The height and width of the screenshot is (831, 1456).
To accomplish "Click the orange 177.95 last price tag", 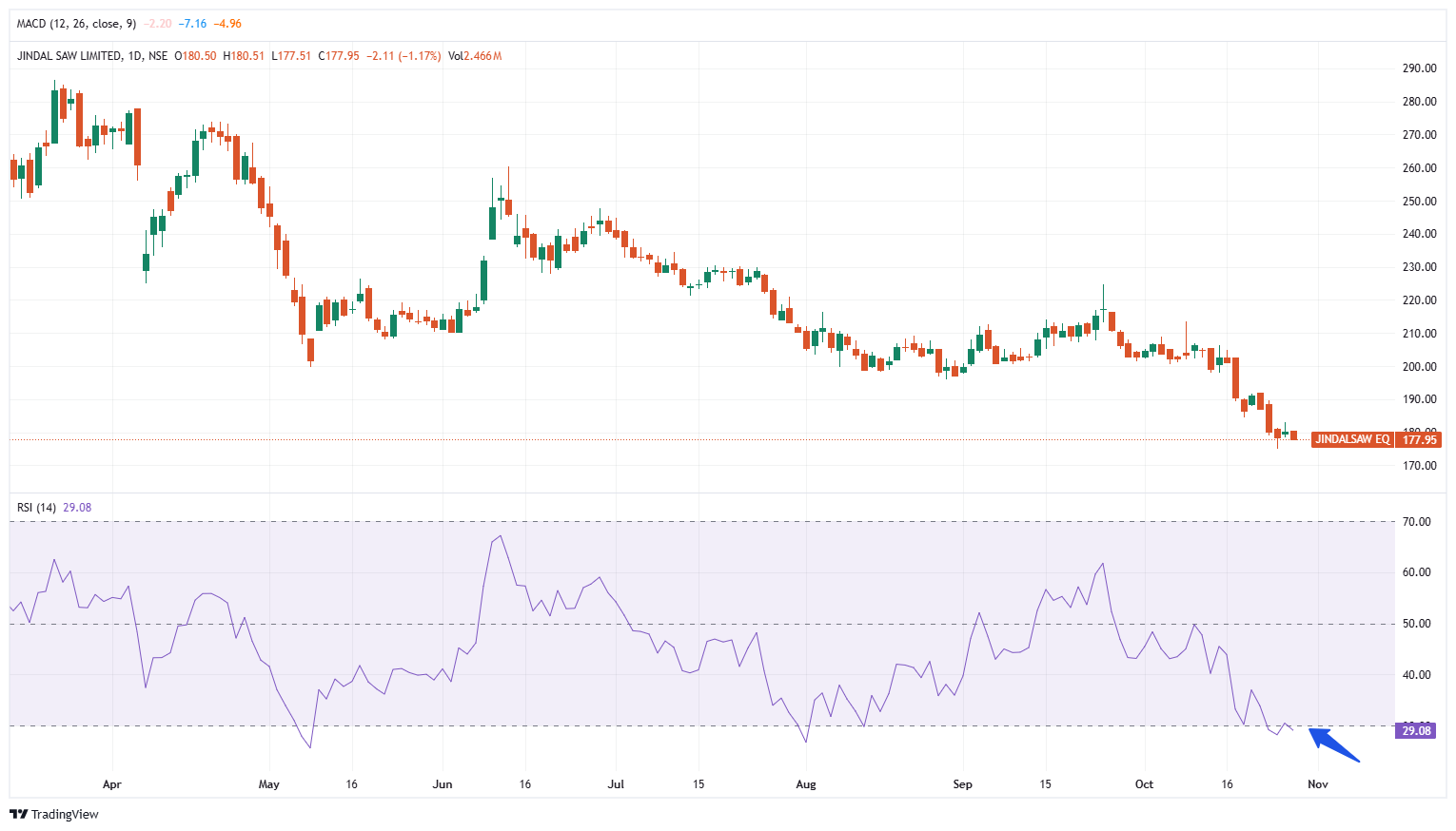I will click(x=1419, y=439).
